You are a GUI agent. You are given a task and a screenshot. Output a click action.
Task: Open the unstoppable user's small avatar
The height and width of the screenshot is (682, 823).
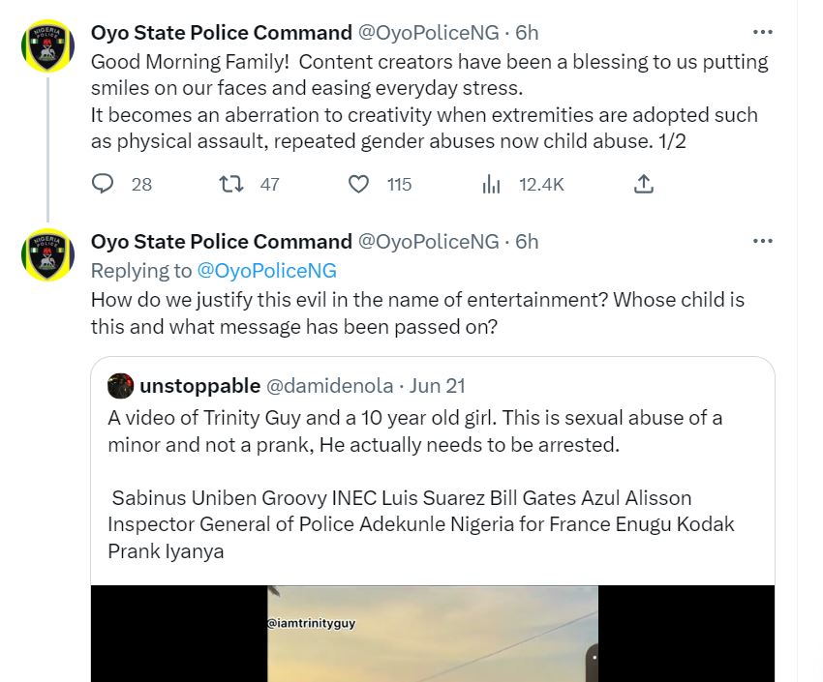click(x=120, y=386)
